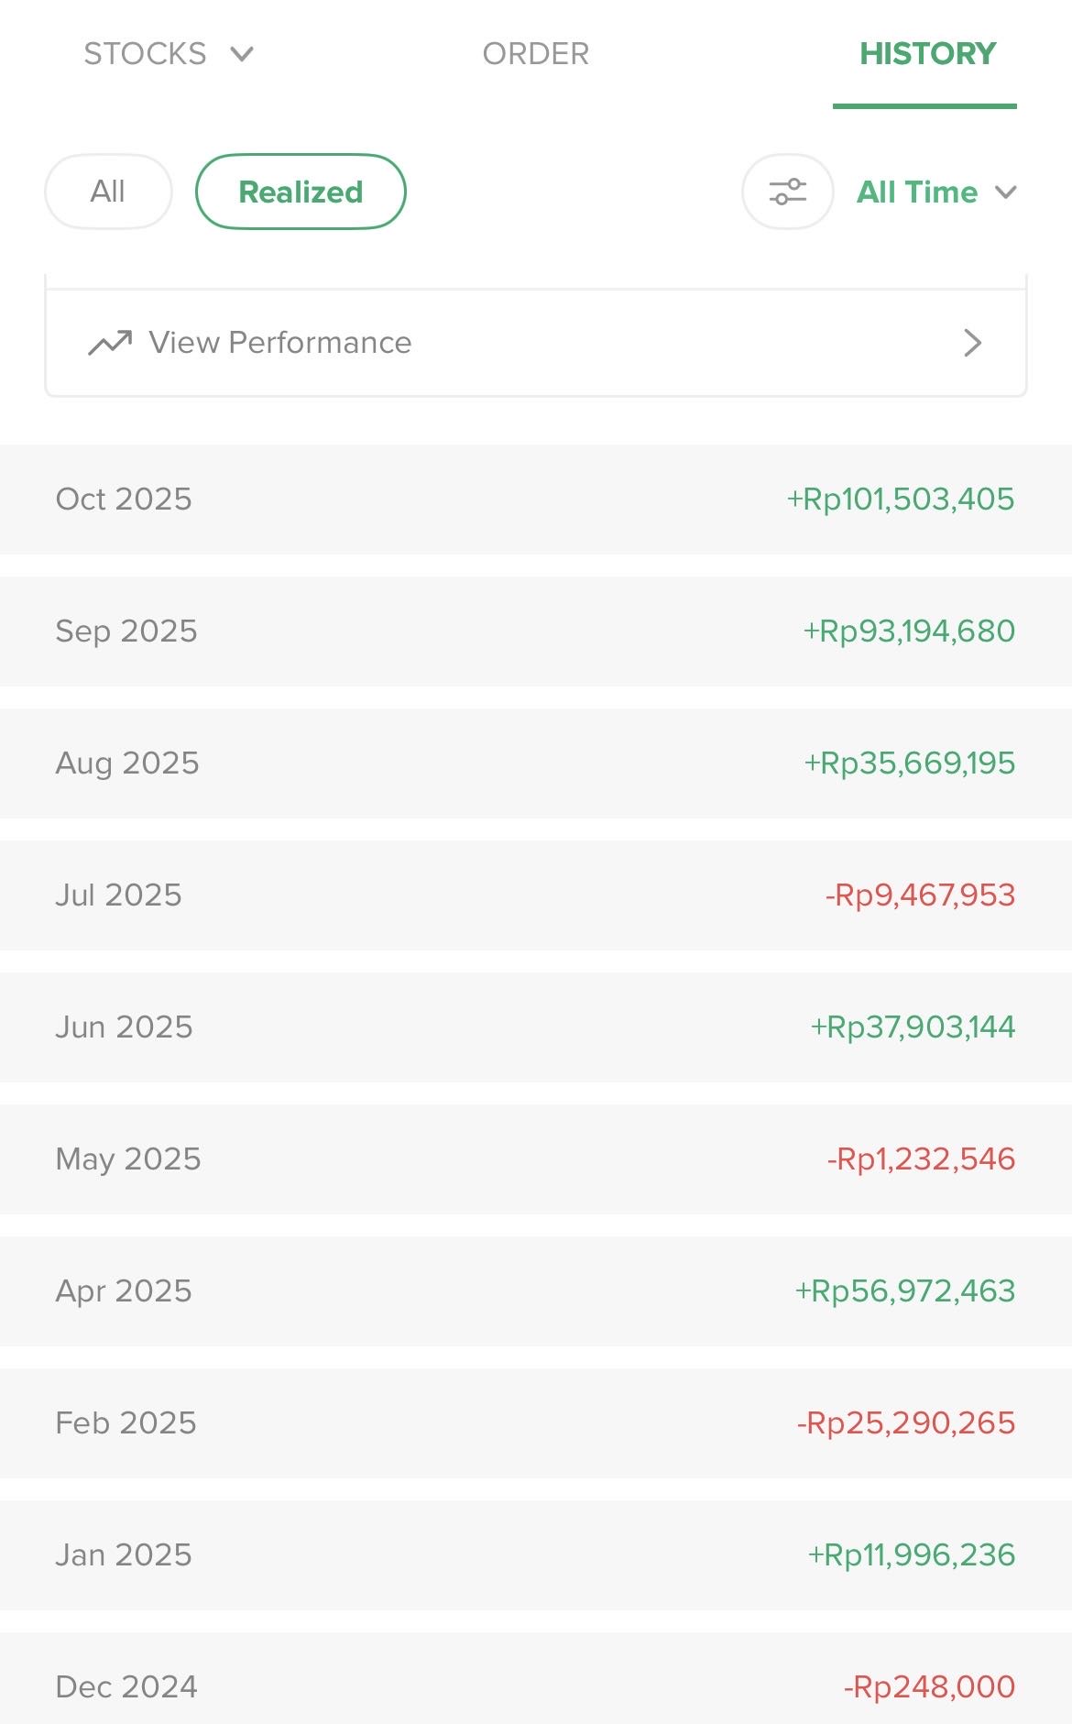The height and width of the screenshot is (1724, 1072).
Task: Open the Oct 2025 realized row
Action: (x=536, y=500)
